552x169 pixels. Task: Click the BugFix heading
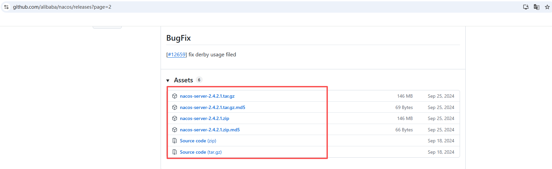pyautogui.click(x=178, y=38)
